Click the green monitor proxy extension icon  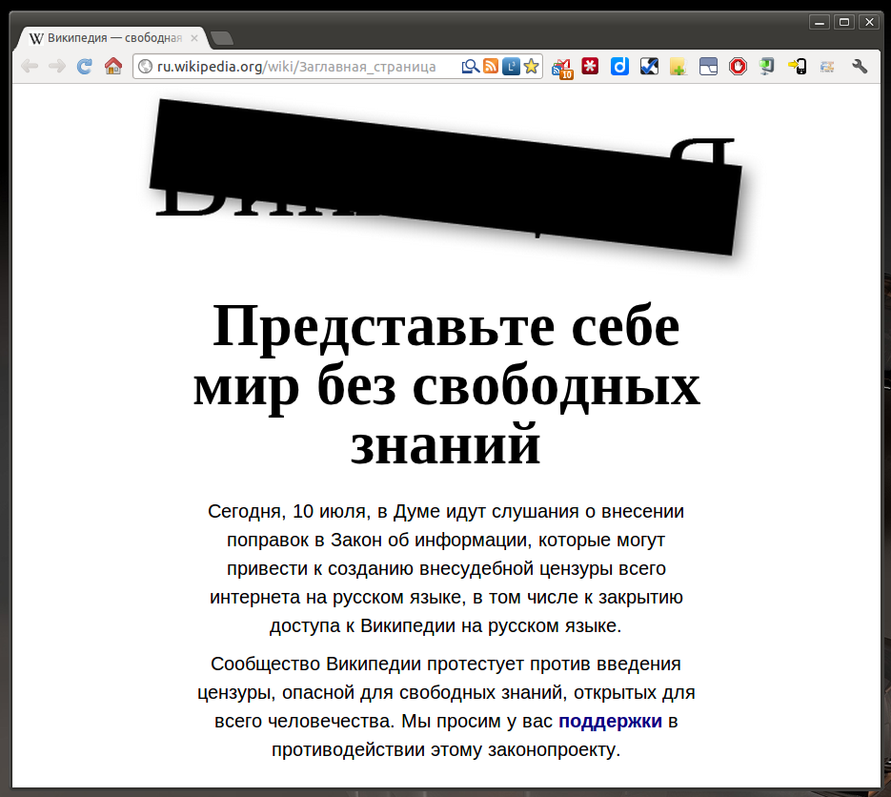point(766,67)
